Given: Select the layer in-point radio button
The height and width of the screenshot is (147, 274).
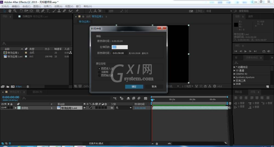Looking at the screenshot, I should click(x=99, y=68).
